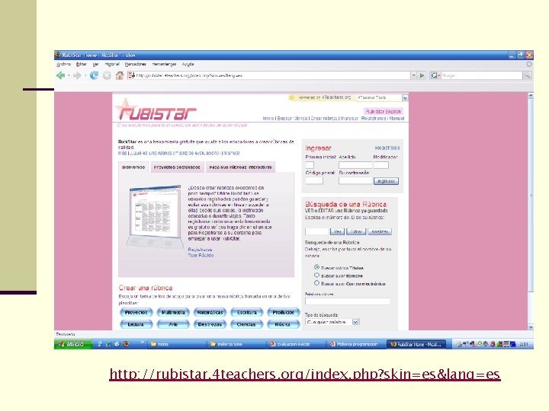Switch to the Haga sus rúbricas interactivas tab
Screen dimensions: 549x411
pyautogui.click(x=240, y=167)
